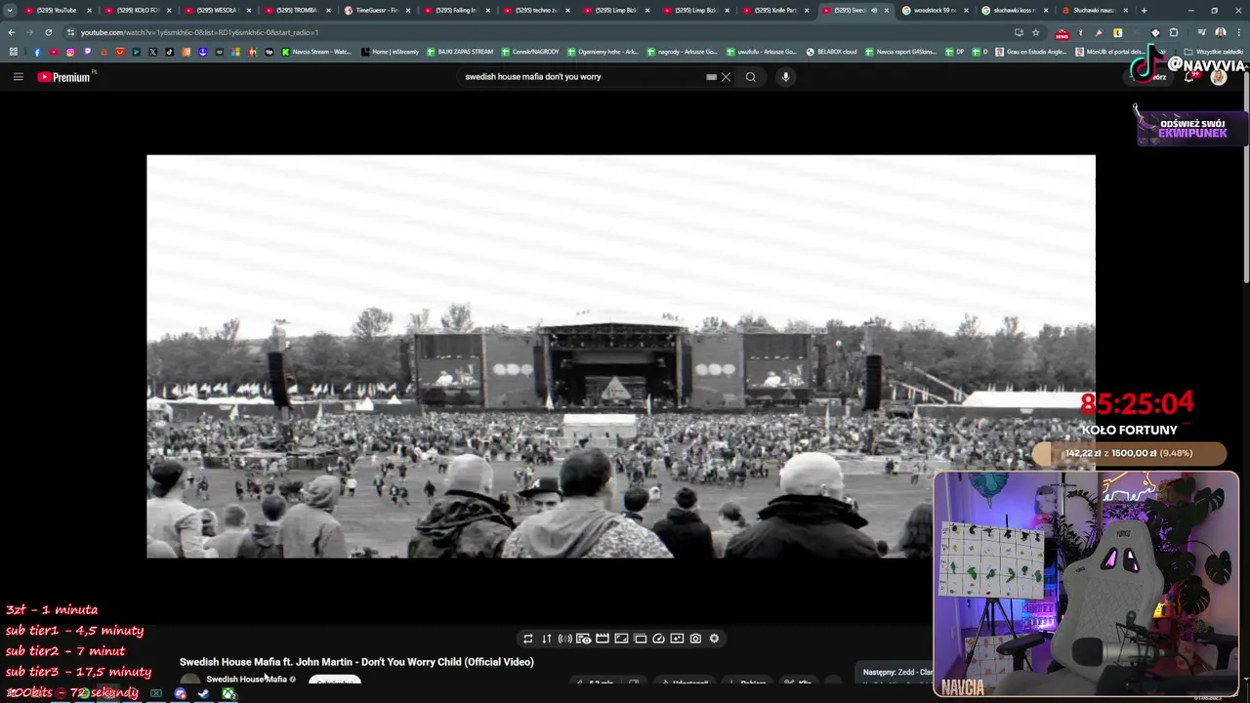
Task: Click the speedometer icon in video toolbar
Action: (x=658, y=639)
